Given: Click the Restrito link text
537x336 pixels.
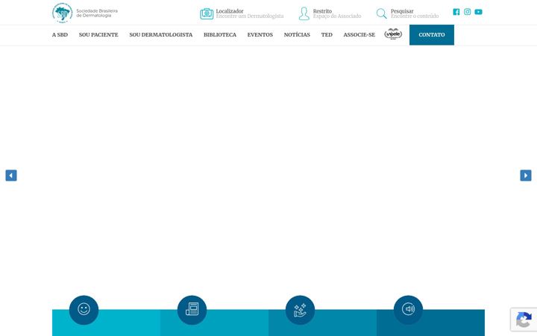Looking at the screenshot, I should tap(322, 11).
